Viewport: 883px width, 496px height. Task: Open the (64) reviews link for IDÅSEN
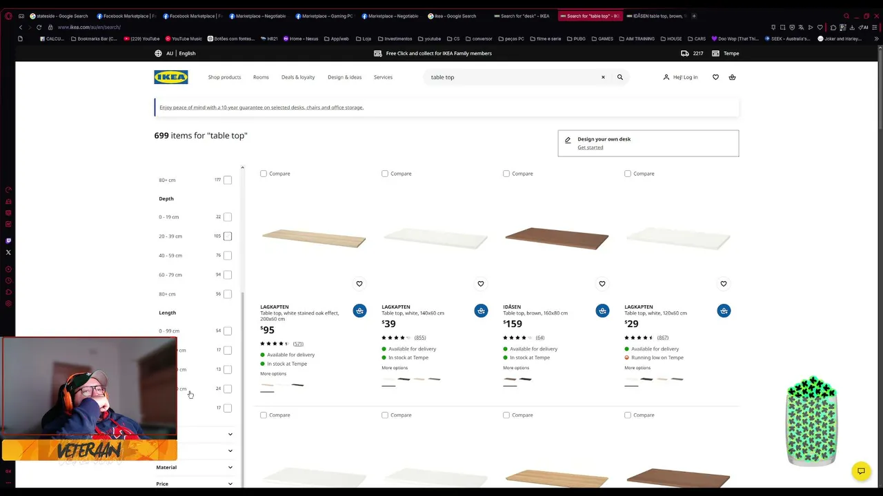[x=540, y=338]
